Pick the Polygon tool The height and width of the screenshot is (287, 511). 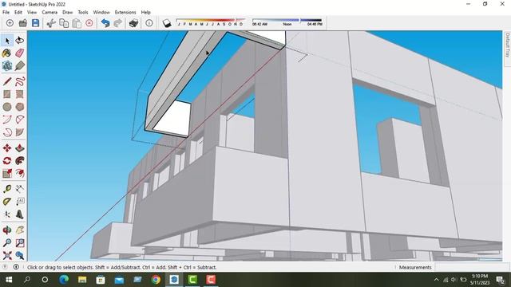19,107
